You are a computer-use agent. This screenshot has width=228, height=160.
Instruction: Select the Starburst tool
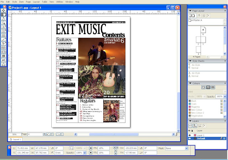pos(4,64)
